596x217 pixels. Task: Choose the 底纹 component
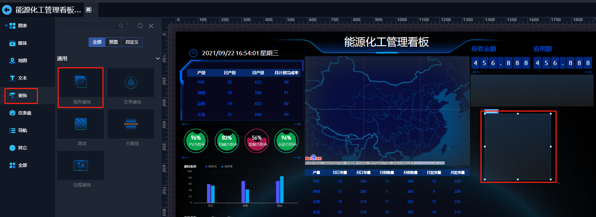click(x=81, y=129)
